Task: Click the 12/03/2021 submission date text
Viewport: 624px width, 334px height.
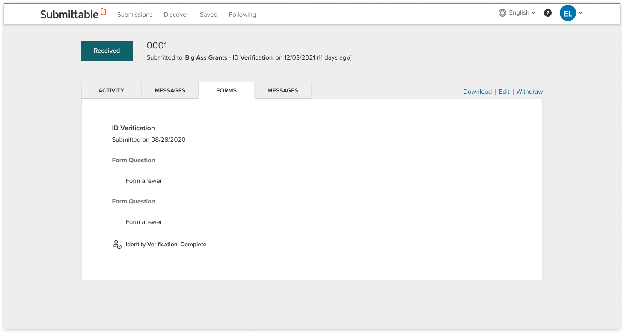Action: (300, 57)
